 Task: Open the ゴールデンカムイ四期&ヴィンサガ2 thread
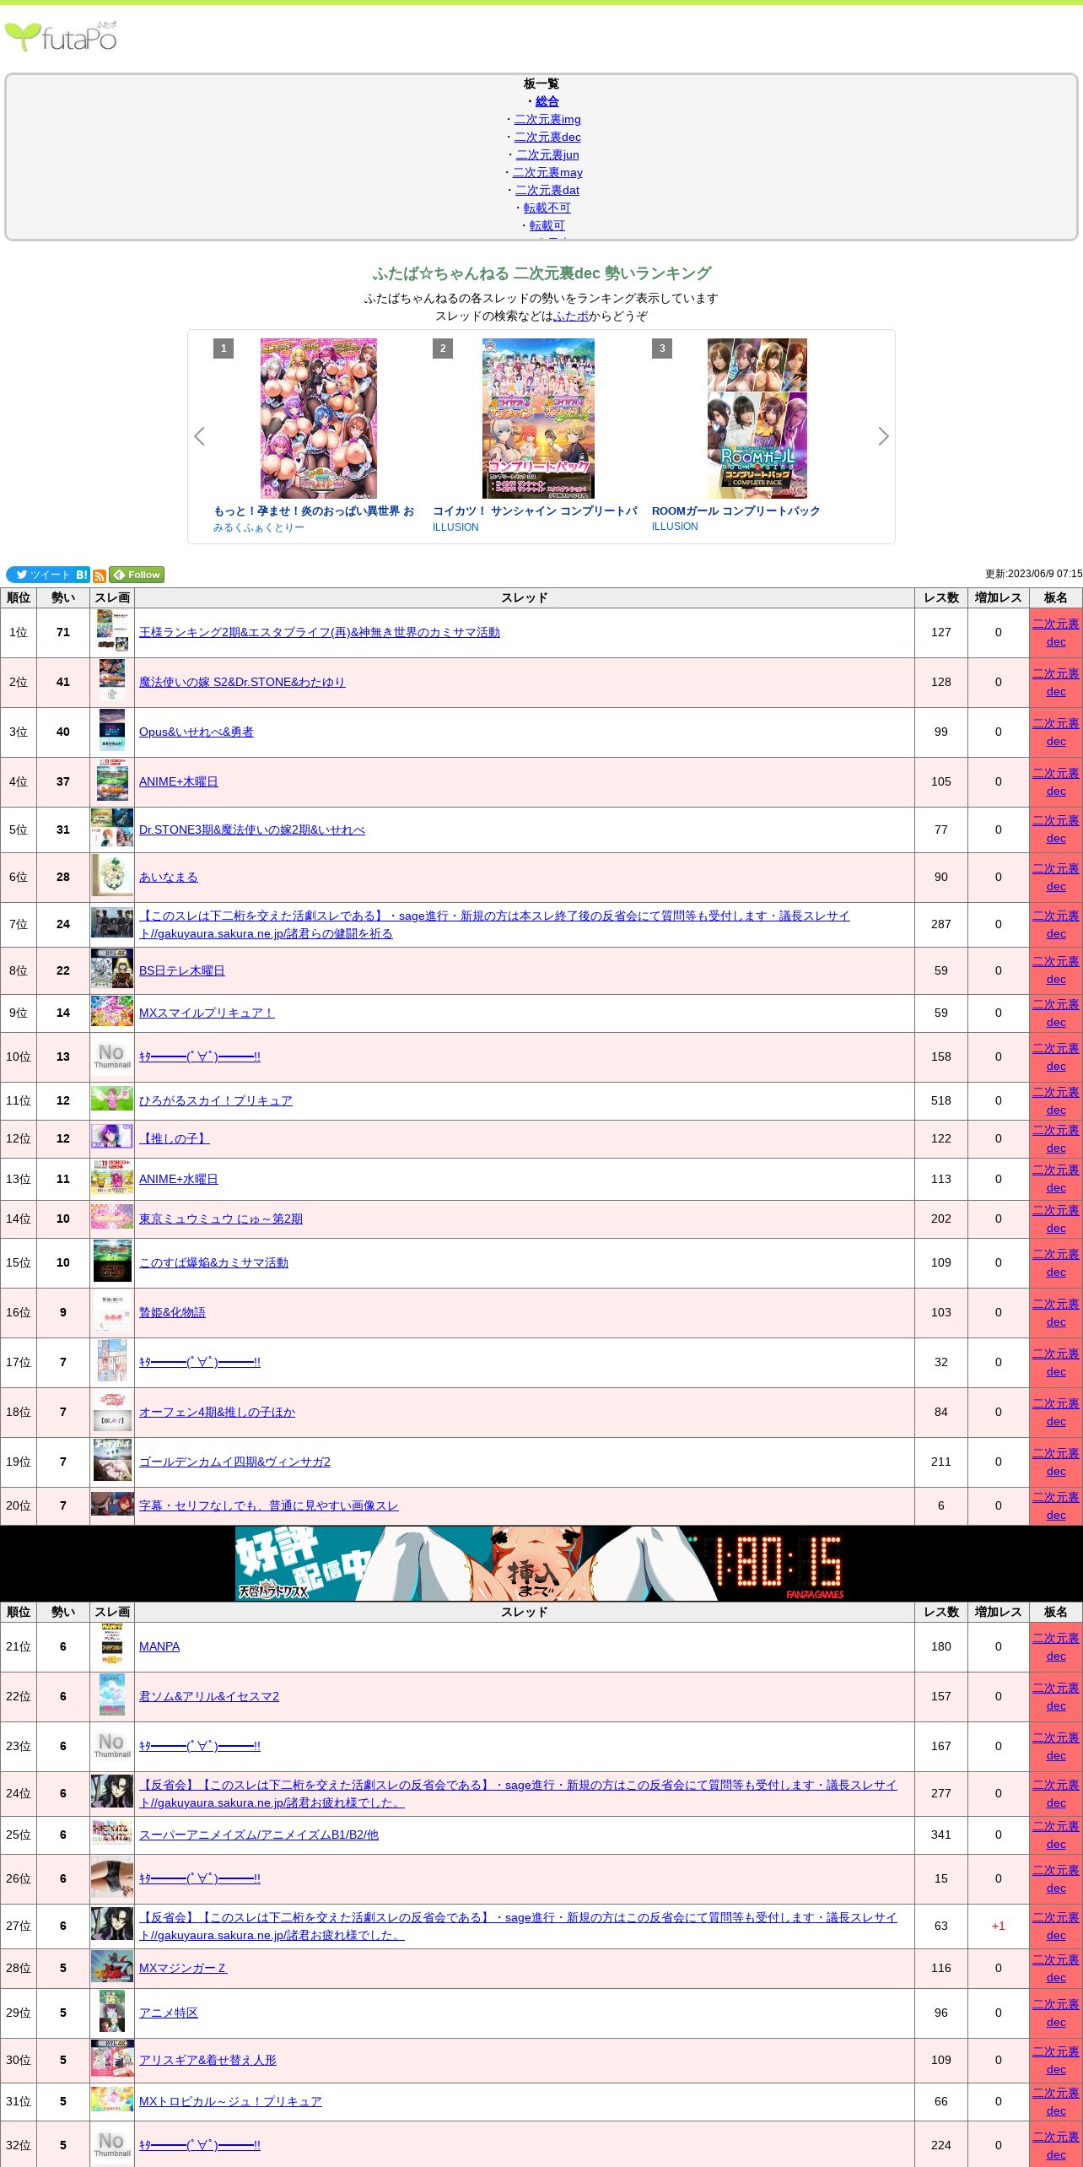point(234,1462)
